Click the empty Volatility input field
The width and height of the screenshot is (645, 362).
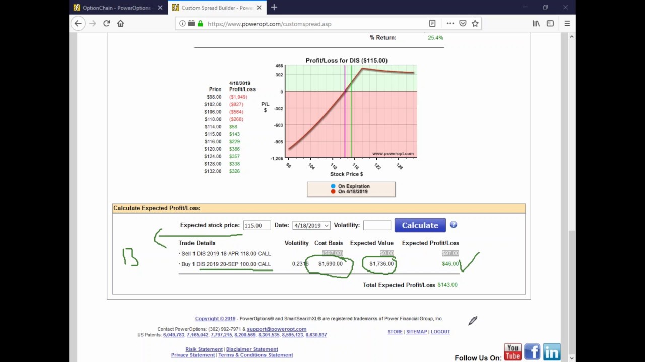pyautogui.click(x=377, y=225)
